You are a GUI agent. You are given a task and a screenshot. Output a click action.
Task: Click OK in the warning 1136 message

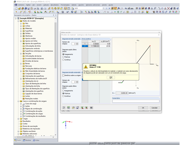coord(111,77)
